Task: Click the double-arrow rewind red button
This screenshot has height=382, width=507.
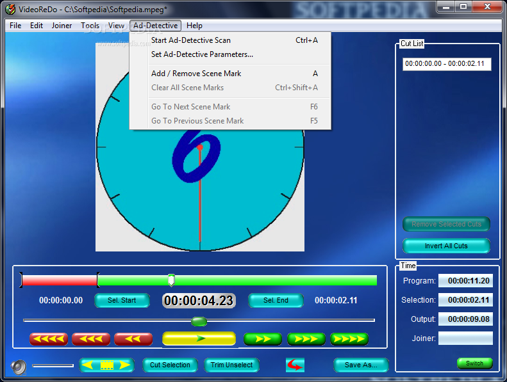Action: click(133, 338)
